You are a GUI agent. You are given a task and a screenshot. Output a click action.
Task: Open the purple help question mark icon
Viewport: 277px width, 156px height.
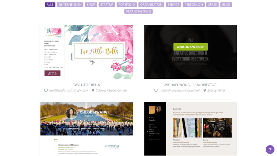pos(270,149)
